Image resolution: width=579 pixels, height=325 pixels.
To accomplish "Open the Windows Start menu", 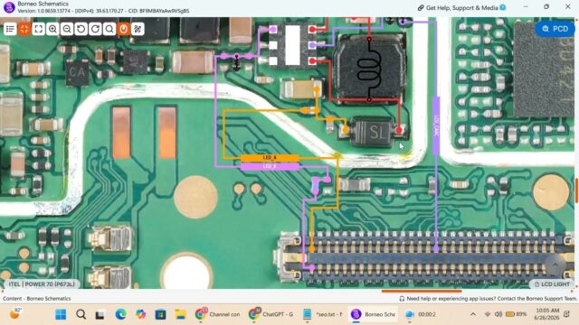I will coord(61,314).
